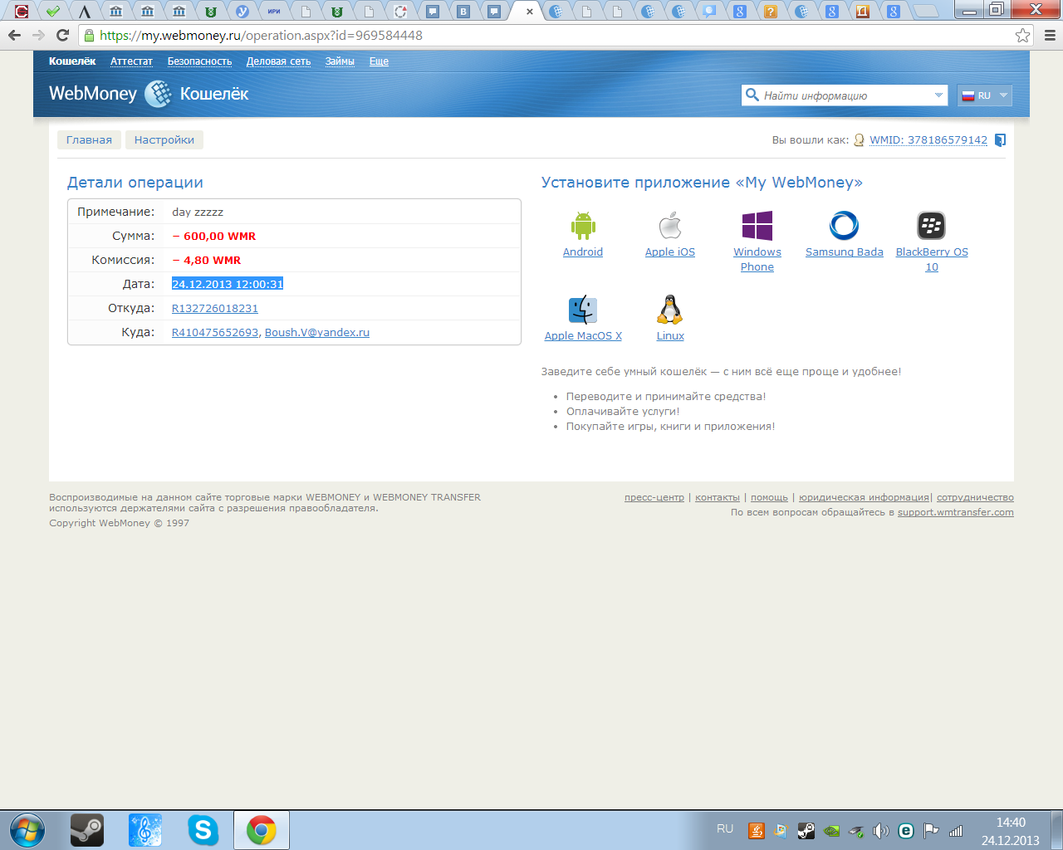The width and height of the screenshot is (1063, 850).
Task: Open the Apple MacOS X Finder icon
Action: point(583,310)
